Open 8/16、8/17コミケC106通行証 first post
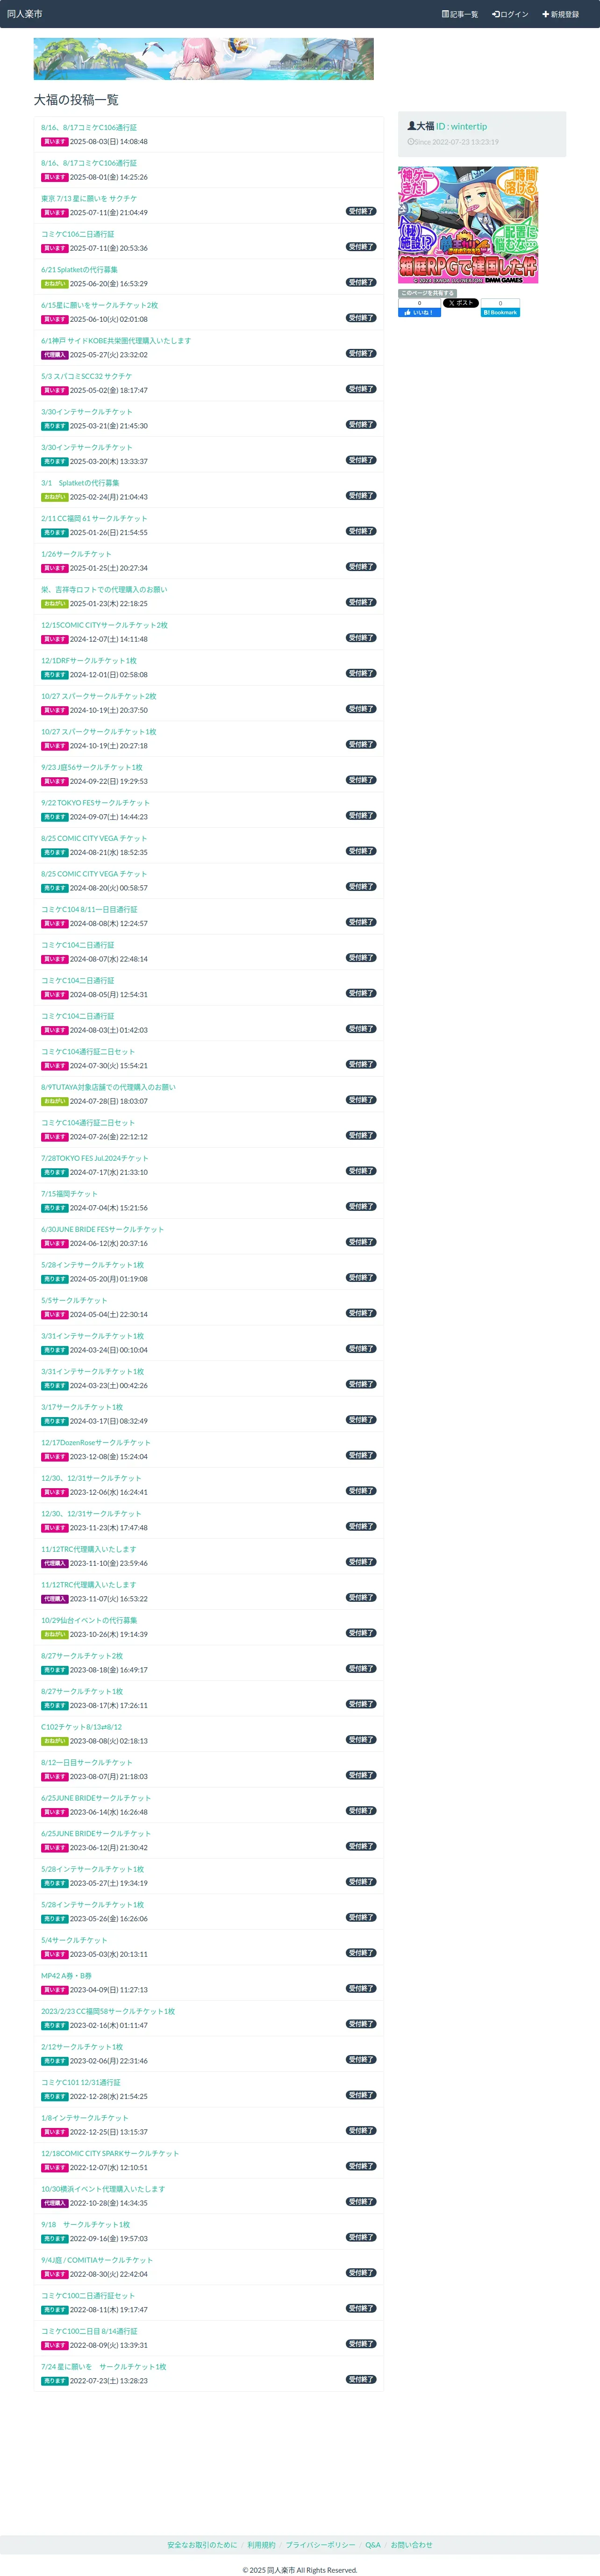The width and height of the screenshot is (600, 2576). [89, 127]
